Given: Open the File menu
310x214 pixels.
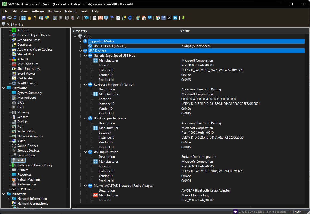Looking at the screenshot, I should tap(5, 11).
